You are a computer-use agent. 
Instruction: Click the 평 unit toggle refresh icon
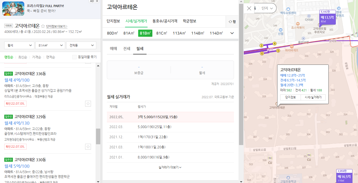click(230, 22)
